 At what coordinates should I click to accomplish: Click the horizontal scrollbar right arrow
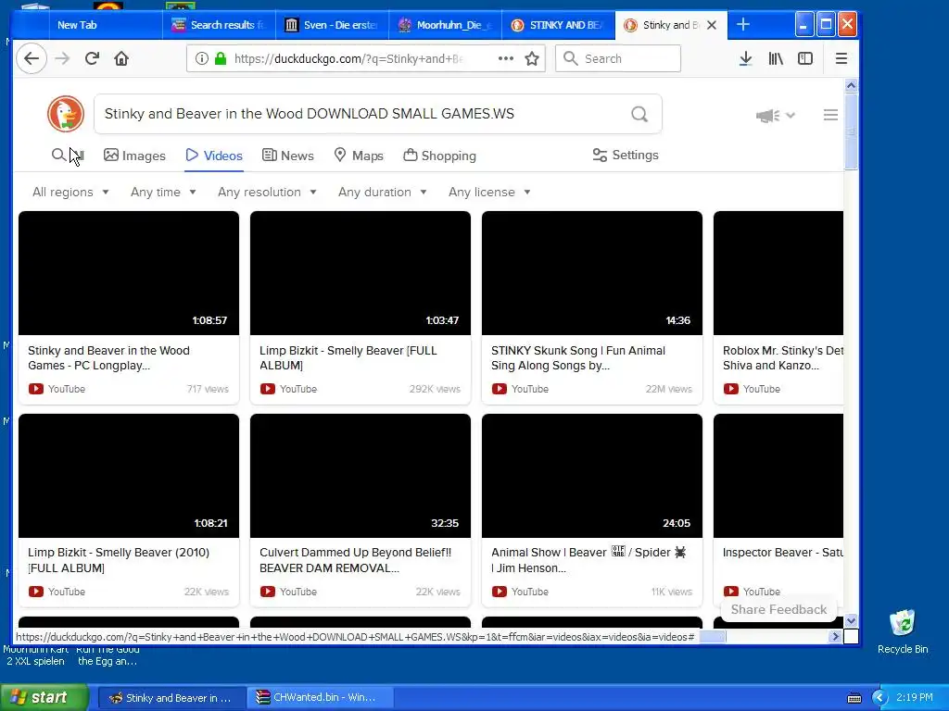click(x=835, y=636)
